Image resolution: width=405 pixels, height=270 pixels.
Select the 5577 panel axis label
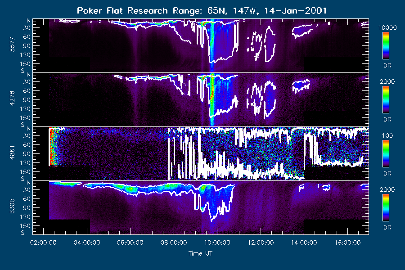[x=12, y=45]
